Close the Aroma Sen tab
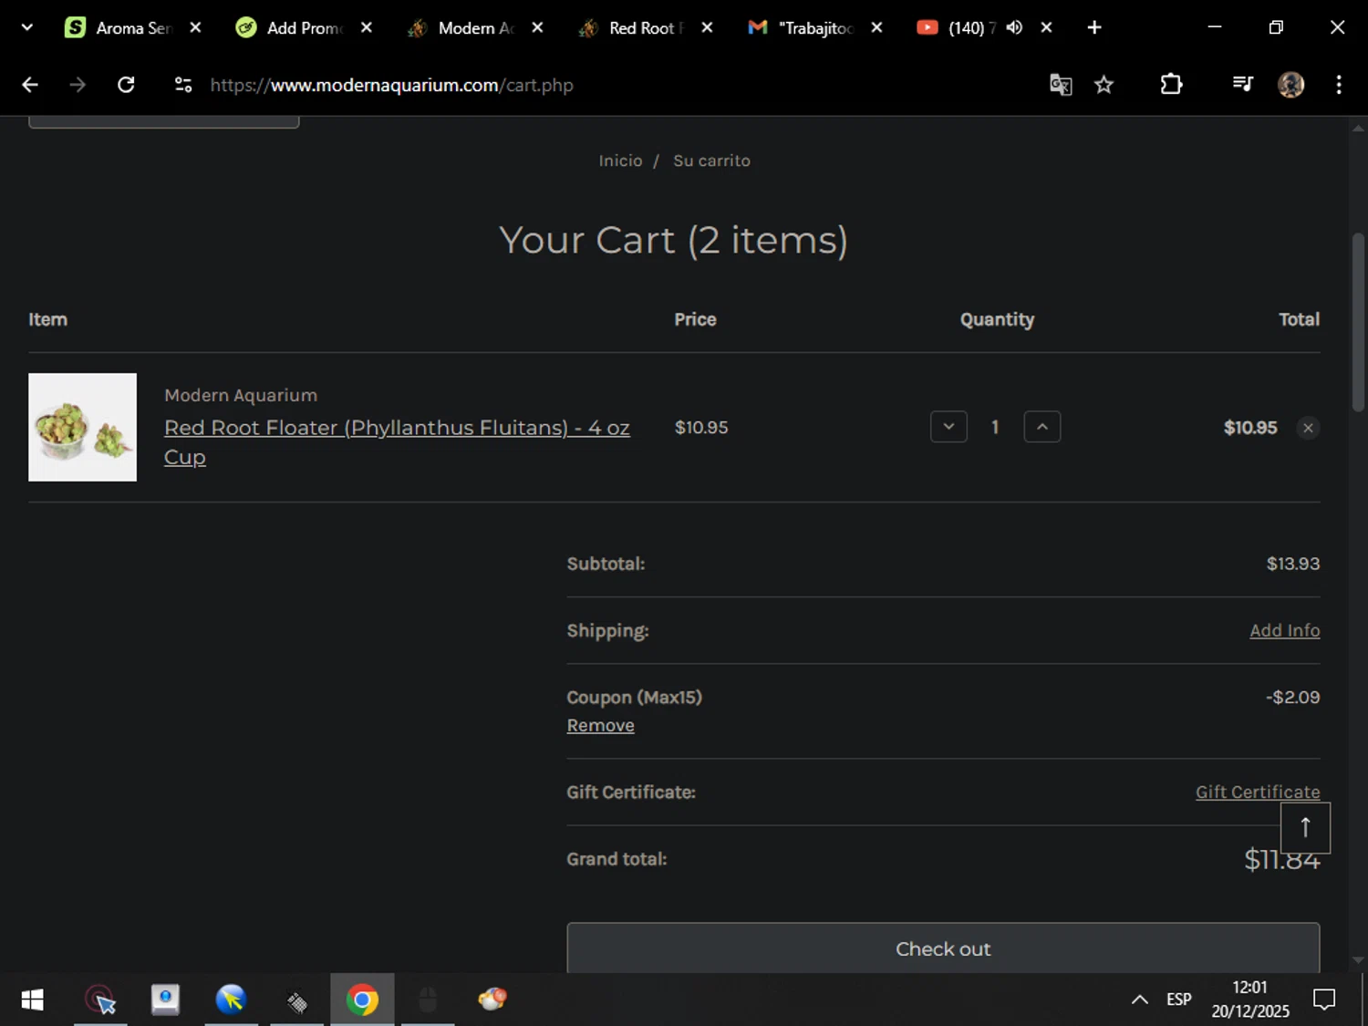 coord(195,27)
